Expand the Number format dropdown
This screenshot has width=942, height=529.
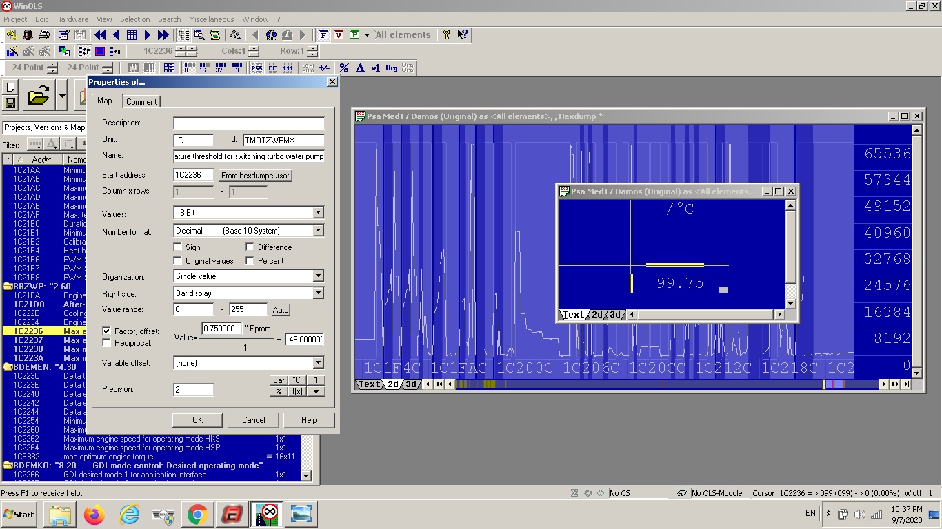pos(318,231)
